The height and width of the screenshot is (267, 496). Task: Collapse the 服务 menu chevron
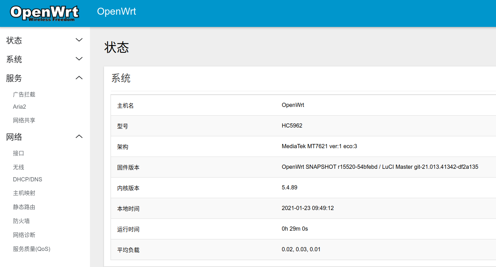[x=79, y=78]
